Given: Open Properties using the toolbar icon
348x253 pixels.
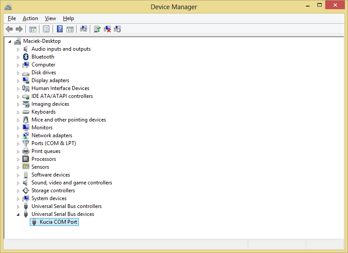Looking at the screenshot, I should pos(46,29).
